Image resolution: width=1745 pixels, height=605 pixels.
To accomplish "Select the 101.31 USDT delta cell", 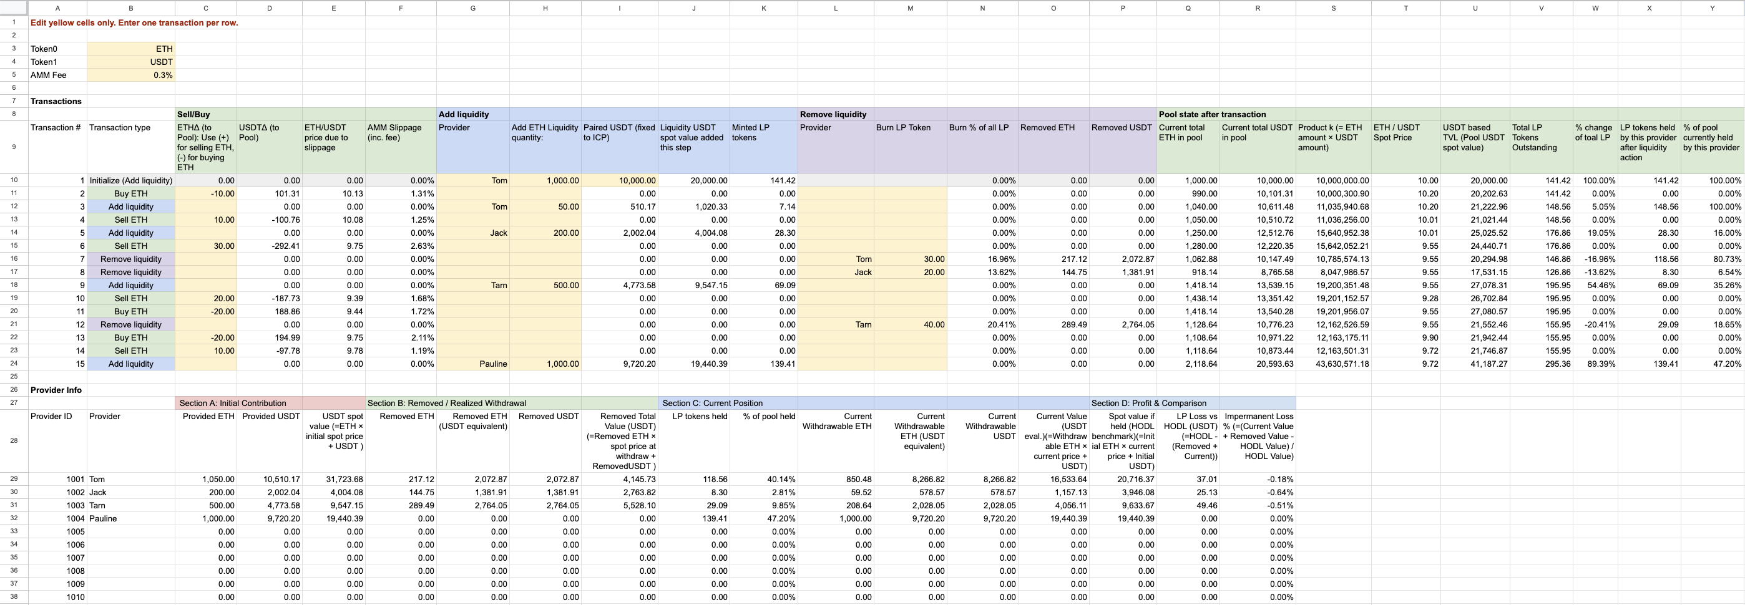I will tap(269, 193).
